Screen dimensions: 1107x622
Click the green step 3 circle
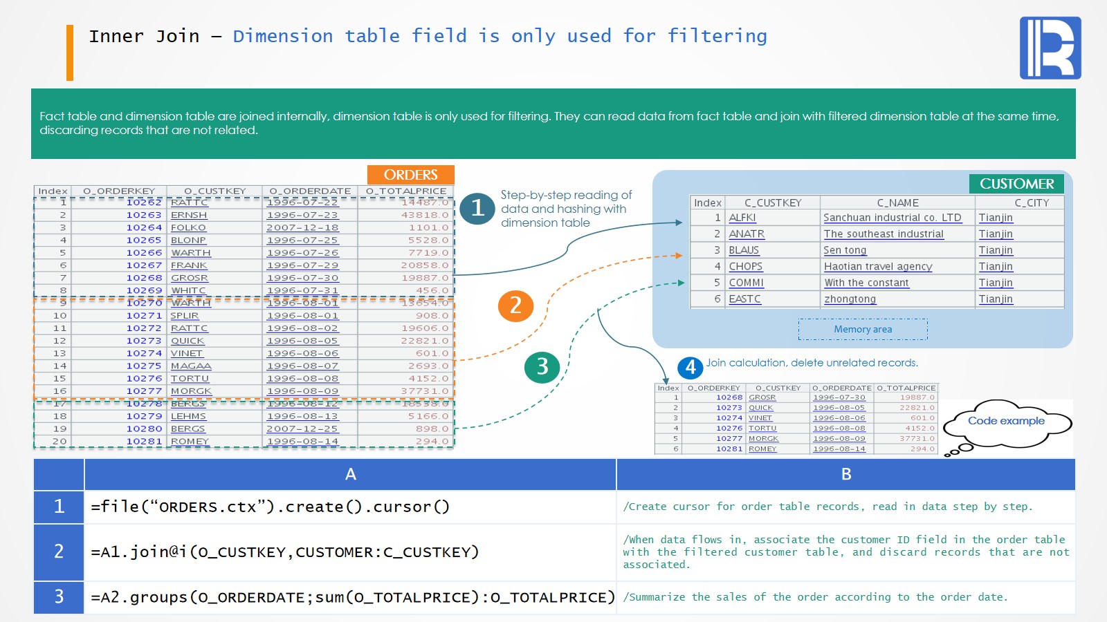point(542,366)
